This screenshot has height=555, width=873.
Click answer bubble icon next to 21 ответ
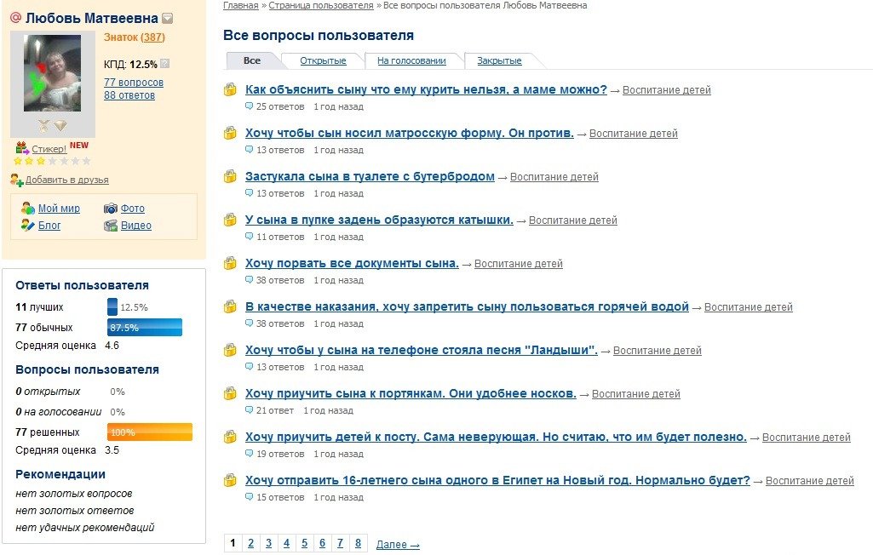click(x=249, y=409)
